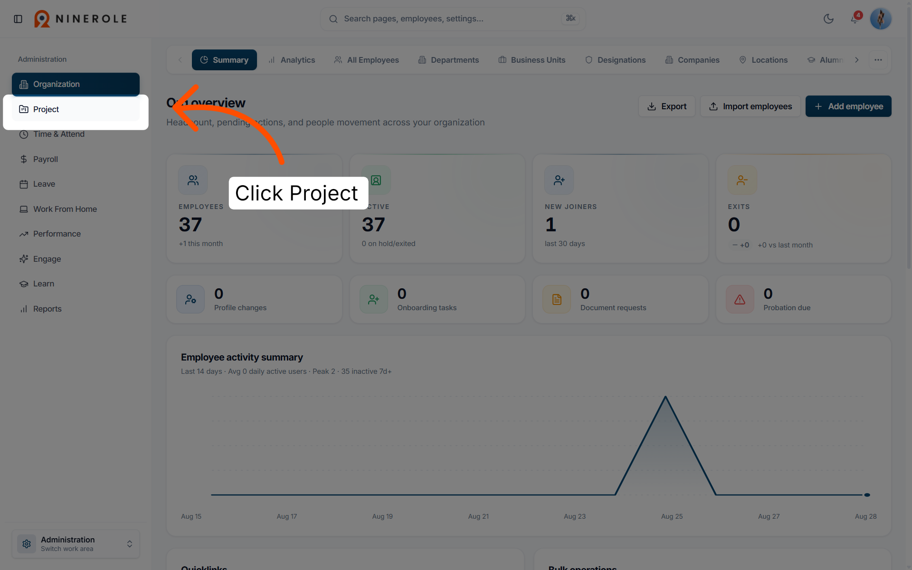Screen dimensions: 912x570
Task: Open the Document requests icon
Action: coord(557,299)
